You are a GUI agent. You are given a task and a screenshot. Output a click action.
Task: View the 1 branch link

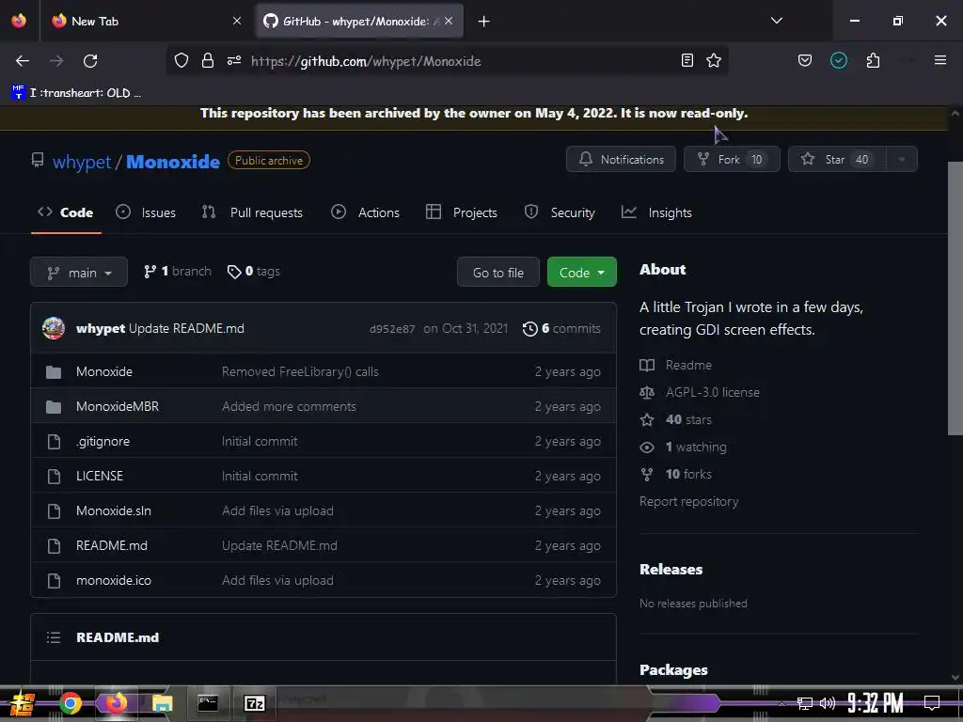coord(178,272)
